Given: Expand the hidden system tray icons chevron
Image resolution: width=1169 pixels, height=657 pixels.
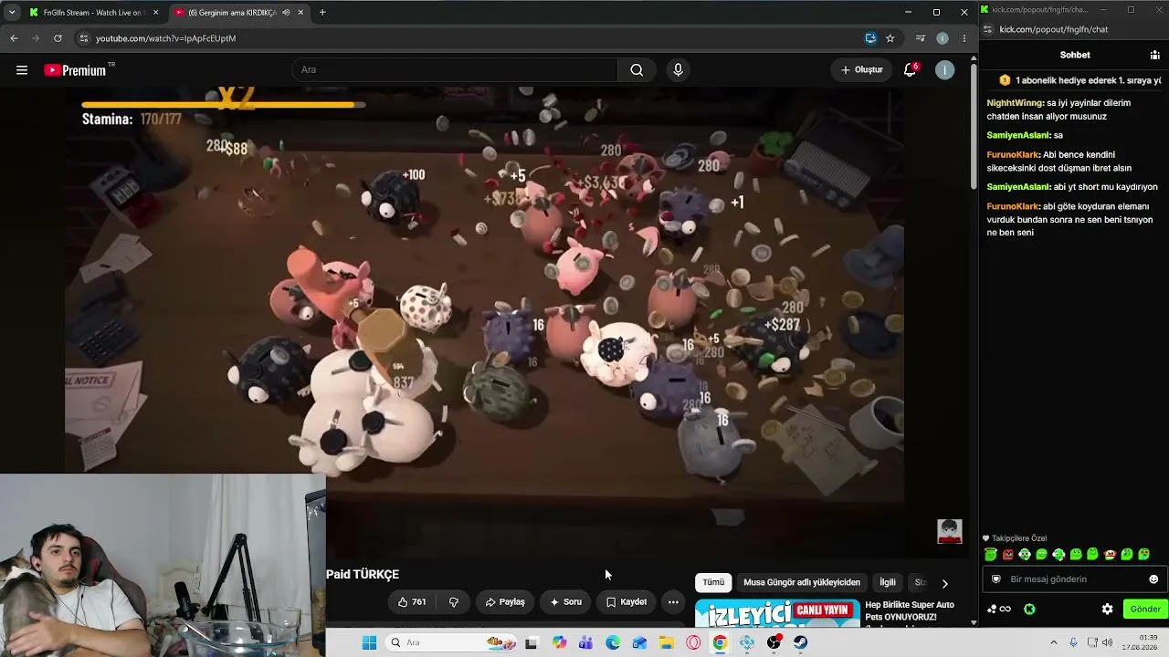Looking at the screenshot, I should pyautogui.click(x=1053, y=643).
